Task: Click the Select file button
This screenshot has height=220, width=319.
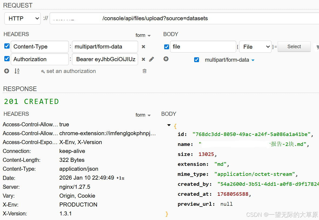Action: click(x=294, y=47)
